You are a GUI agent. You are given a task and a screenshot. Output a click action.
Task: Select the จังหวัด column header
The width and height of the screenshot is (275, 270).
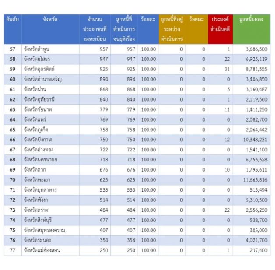click(50, 20)
